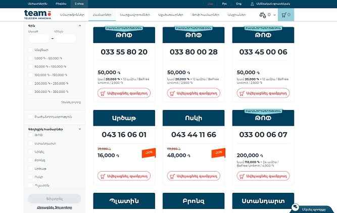Collapse the Գին price filter section
The height and width of the screenshot is (213, 337).
pos(80,25)
